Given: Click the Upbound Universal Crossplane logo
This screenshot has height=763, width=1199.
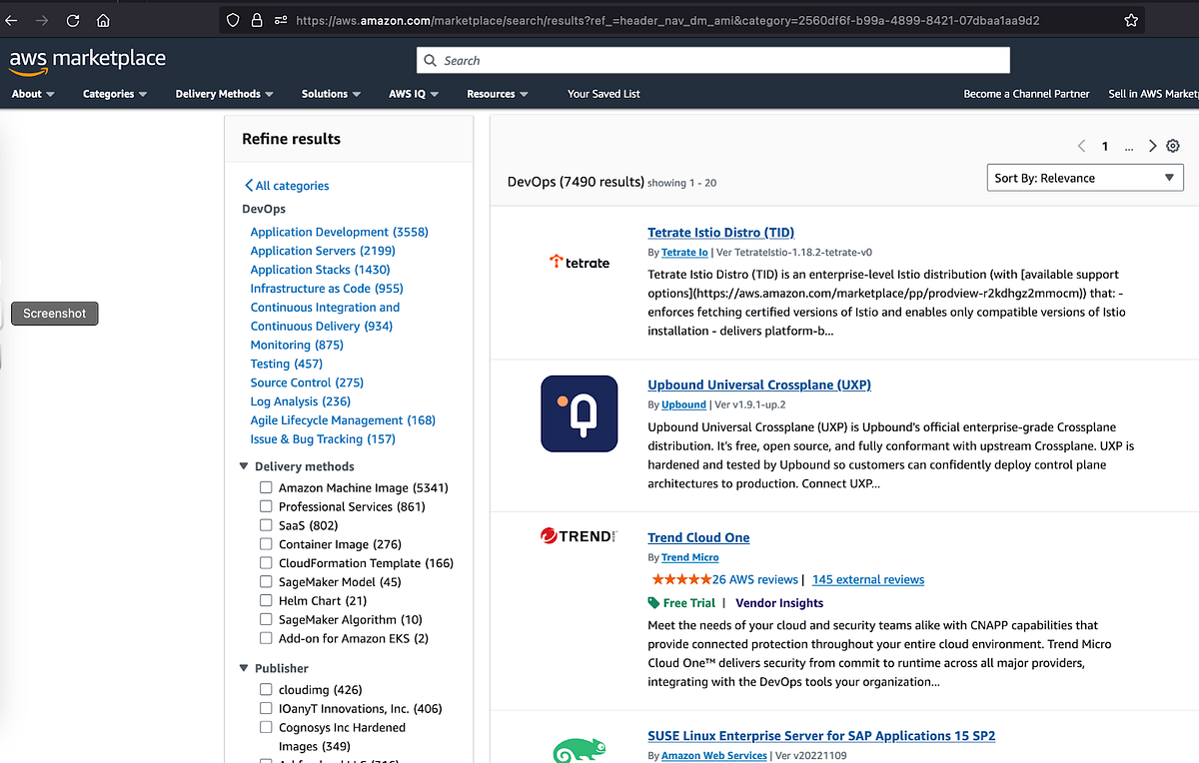Looking at the screenshot, I should tap(579, 413).
